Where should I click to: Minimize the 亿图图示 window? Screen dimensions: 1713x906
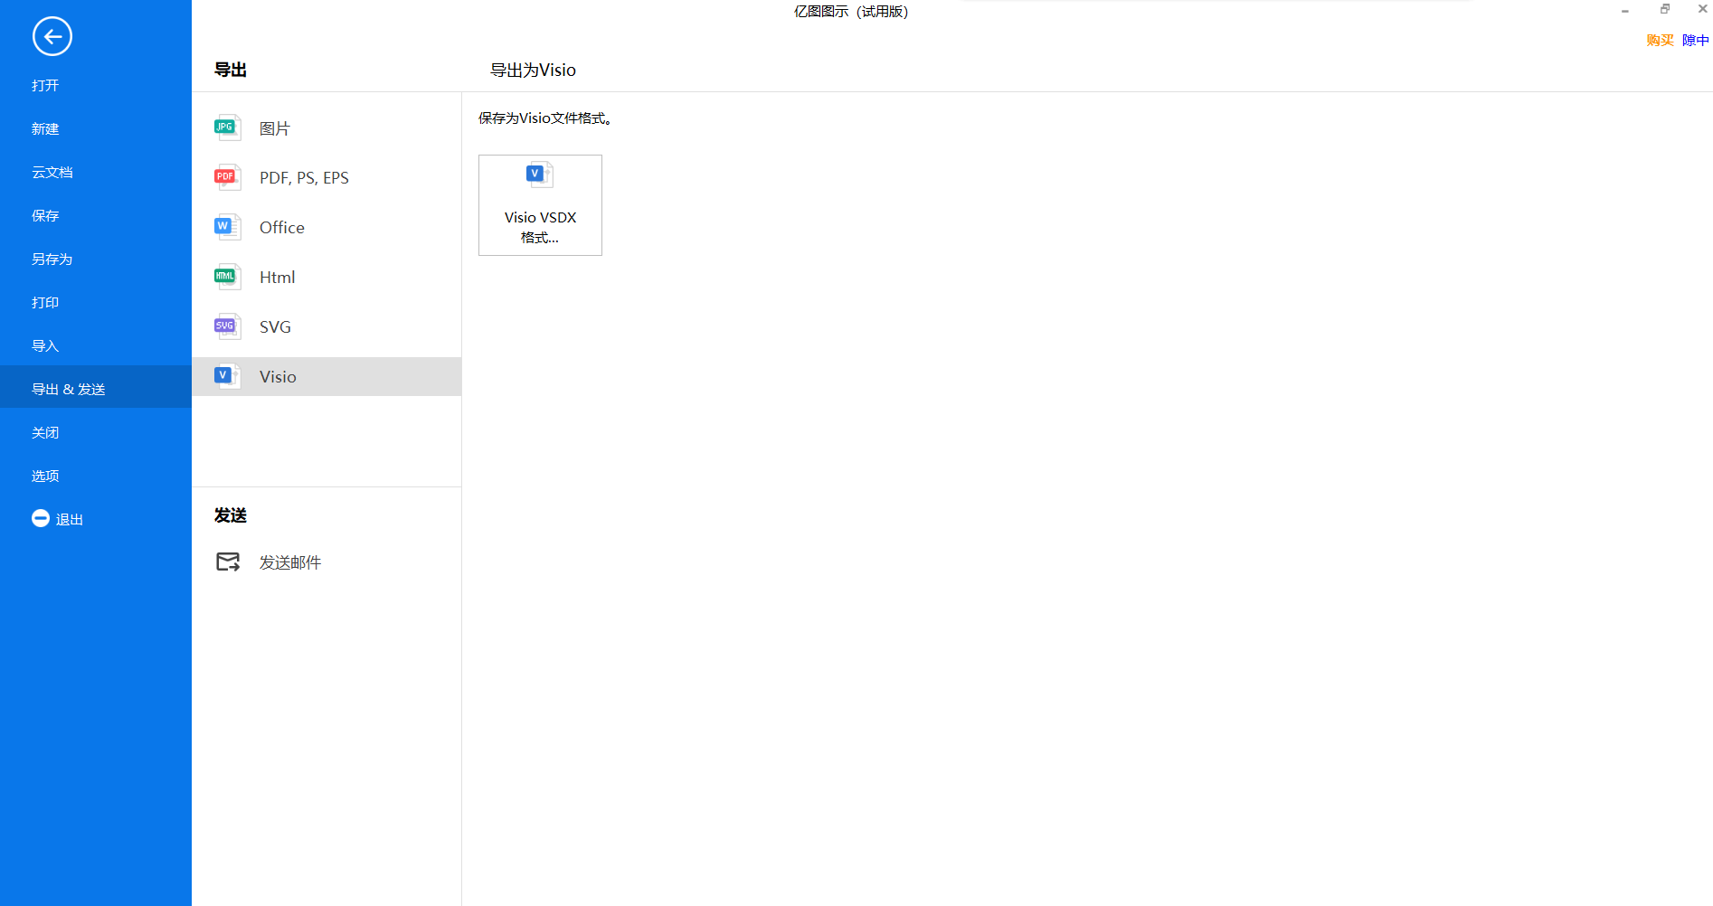point(1625,11)
